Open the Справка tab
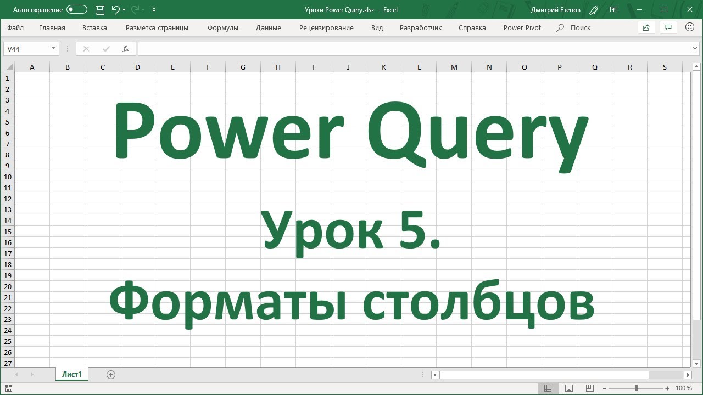This screenshot has width=703, height=395. point(472,27)
